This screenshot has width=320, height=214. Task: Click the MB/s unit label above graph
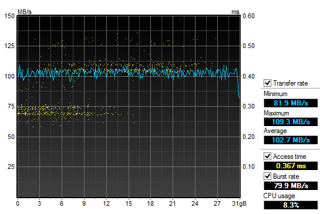coord(25,12)
